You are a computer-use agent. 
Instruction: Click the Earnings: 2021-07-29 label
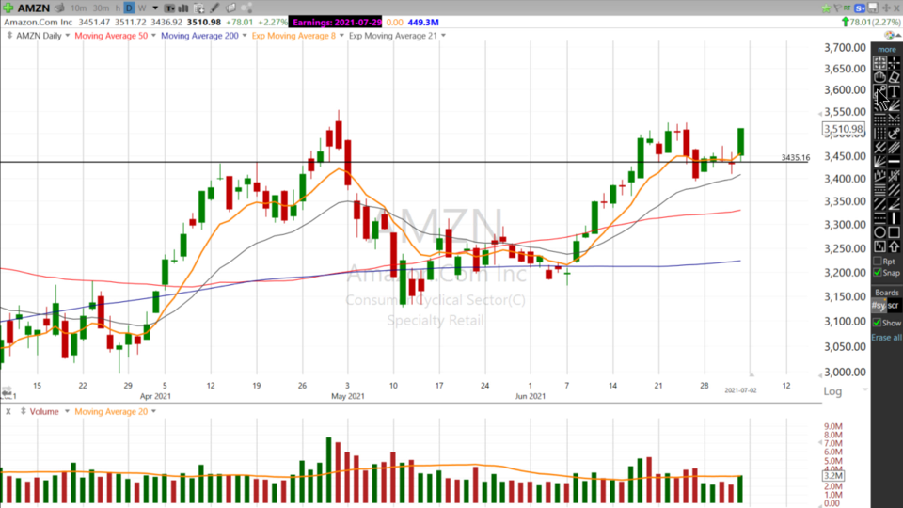point(336,22)
